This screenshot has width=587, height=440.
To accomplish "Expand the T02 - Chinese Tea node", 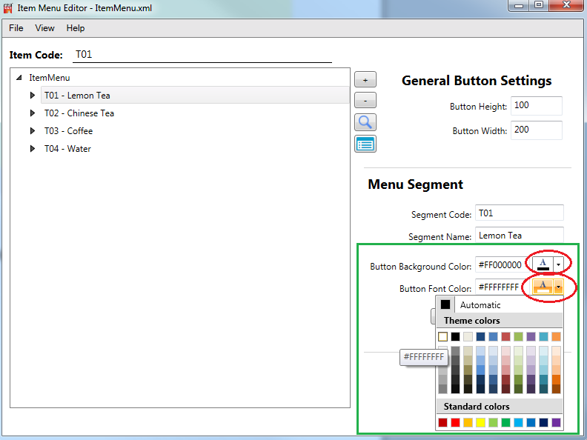I will (x=33, y=113).
